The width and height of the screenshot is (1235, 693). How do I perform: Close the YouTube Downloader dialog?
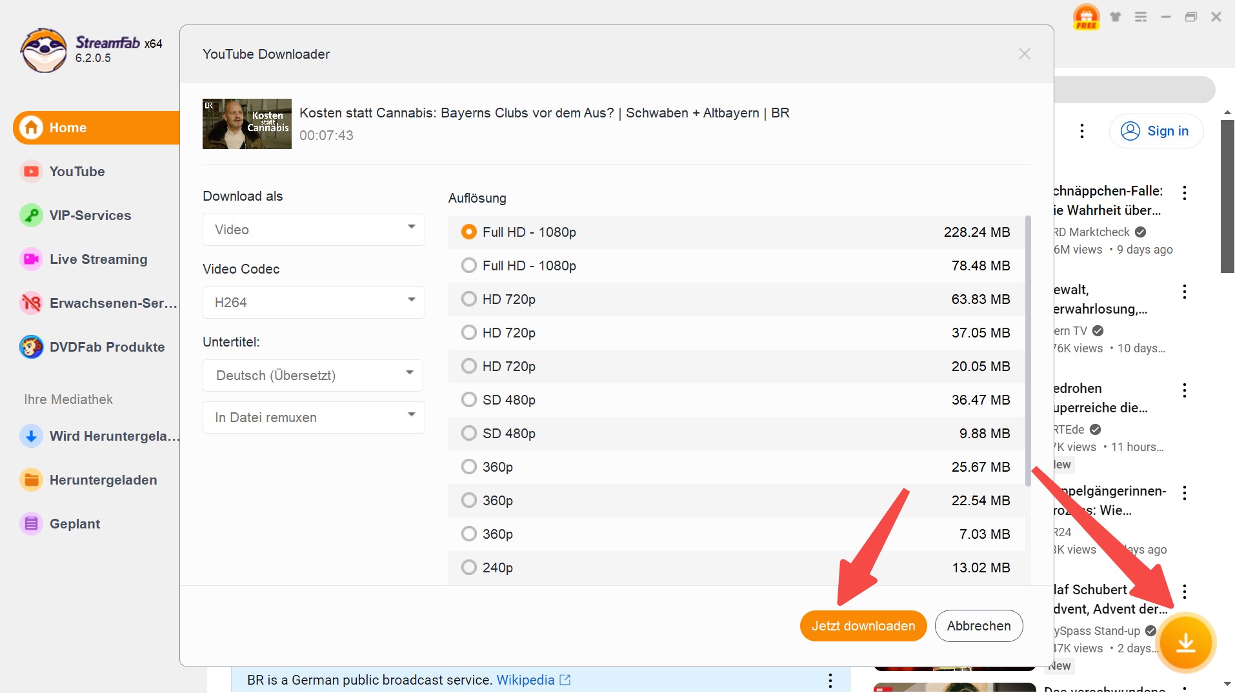point(1025,54)
